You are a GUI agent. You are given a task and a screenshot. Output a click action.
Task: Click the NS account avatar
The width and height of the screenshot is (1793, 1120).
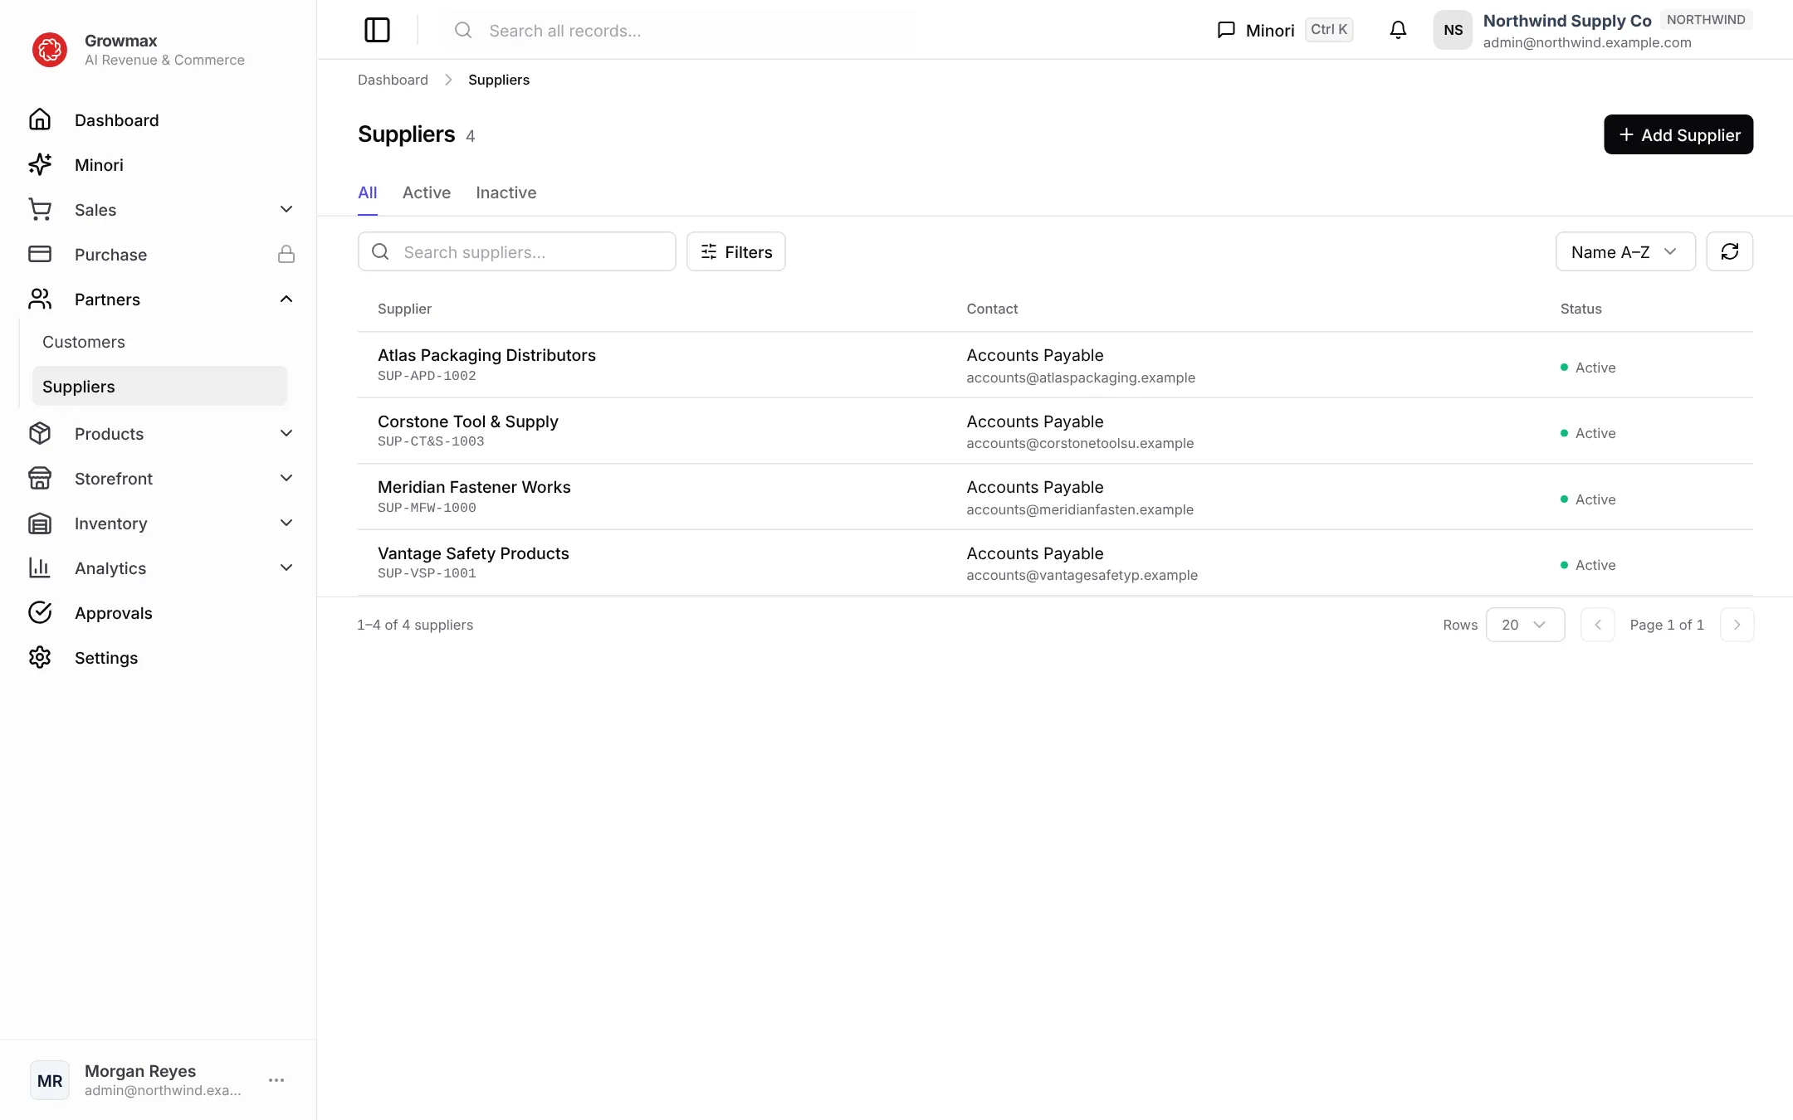(1453, 30)
